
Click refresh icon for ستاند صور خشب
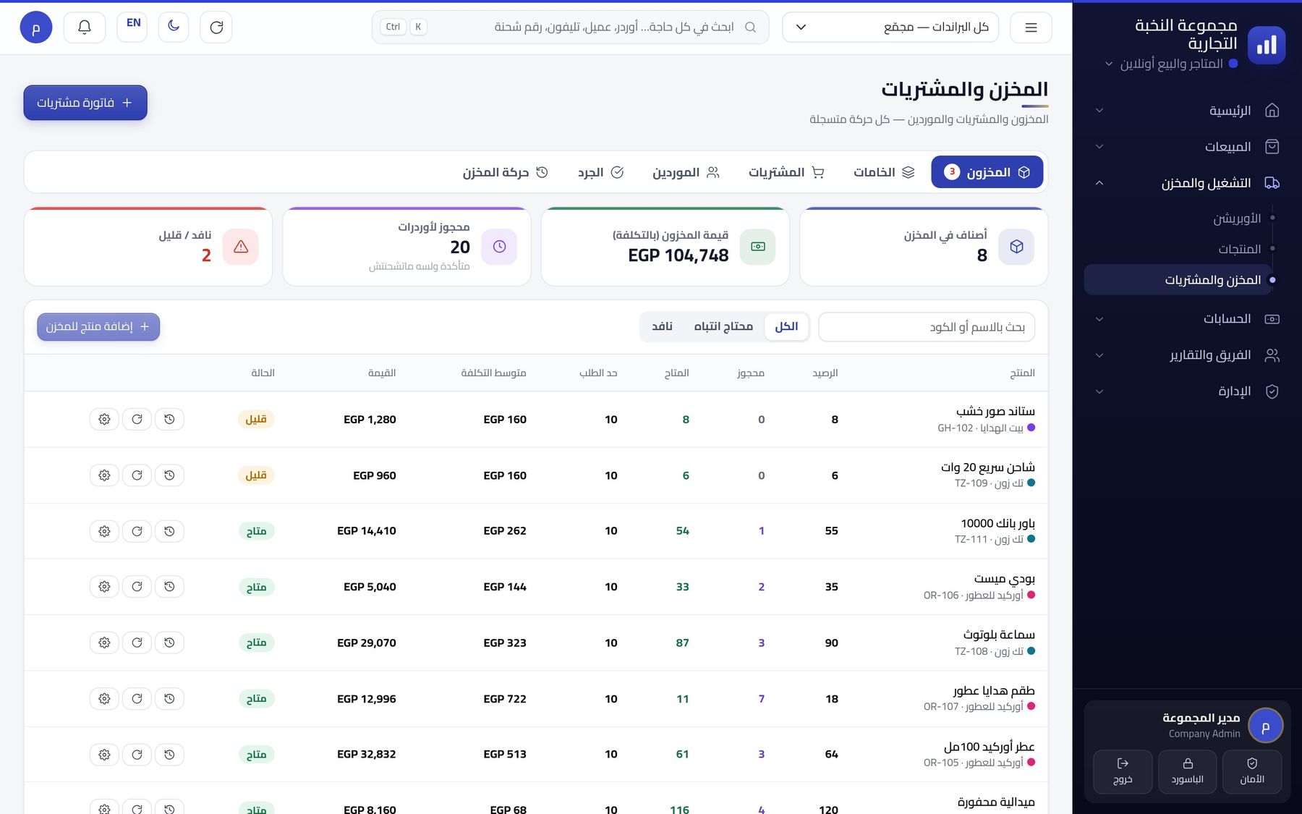(137, 419)
